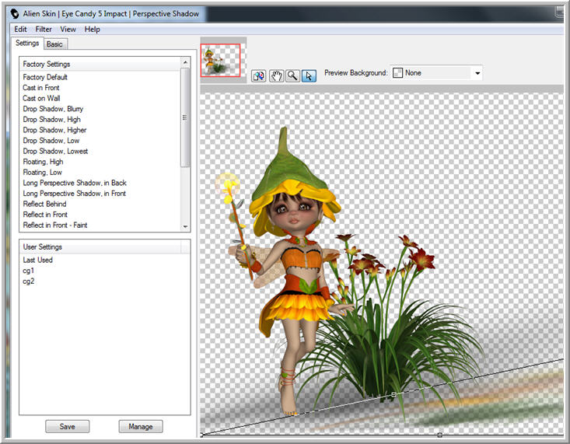Switch to the Basic tab
Screen dimensions: 570x444
coord(54,44)
